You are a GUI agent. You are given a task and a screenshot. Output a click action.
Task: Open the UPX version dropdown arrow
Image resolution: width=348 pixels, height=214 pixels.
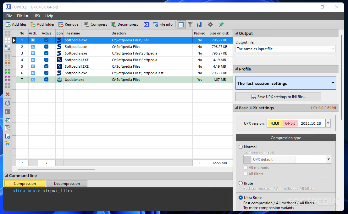coord(328,123)
